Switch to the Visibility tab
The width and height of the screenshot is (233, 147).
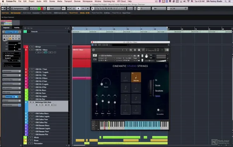pos(17,28)
